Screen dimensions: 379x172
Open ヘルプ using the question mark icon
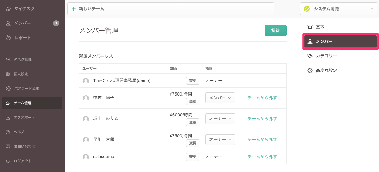8,132
